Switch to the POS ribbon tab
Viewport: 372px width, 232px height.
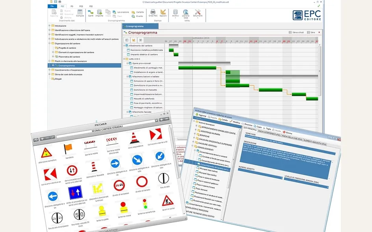81,6
